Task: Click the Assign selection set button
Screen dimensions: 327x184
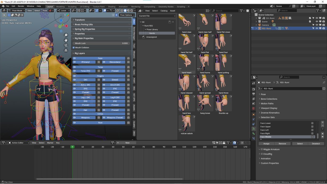Action: tap(266, 144)
